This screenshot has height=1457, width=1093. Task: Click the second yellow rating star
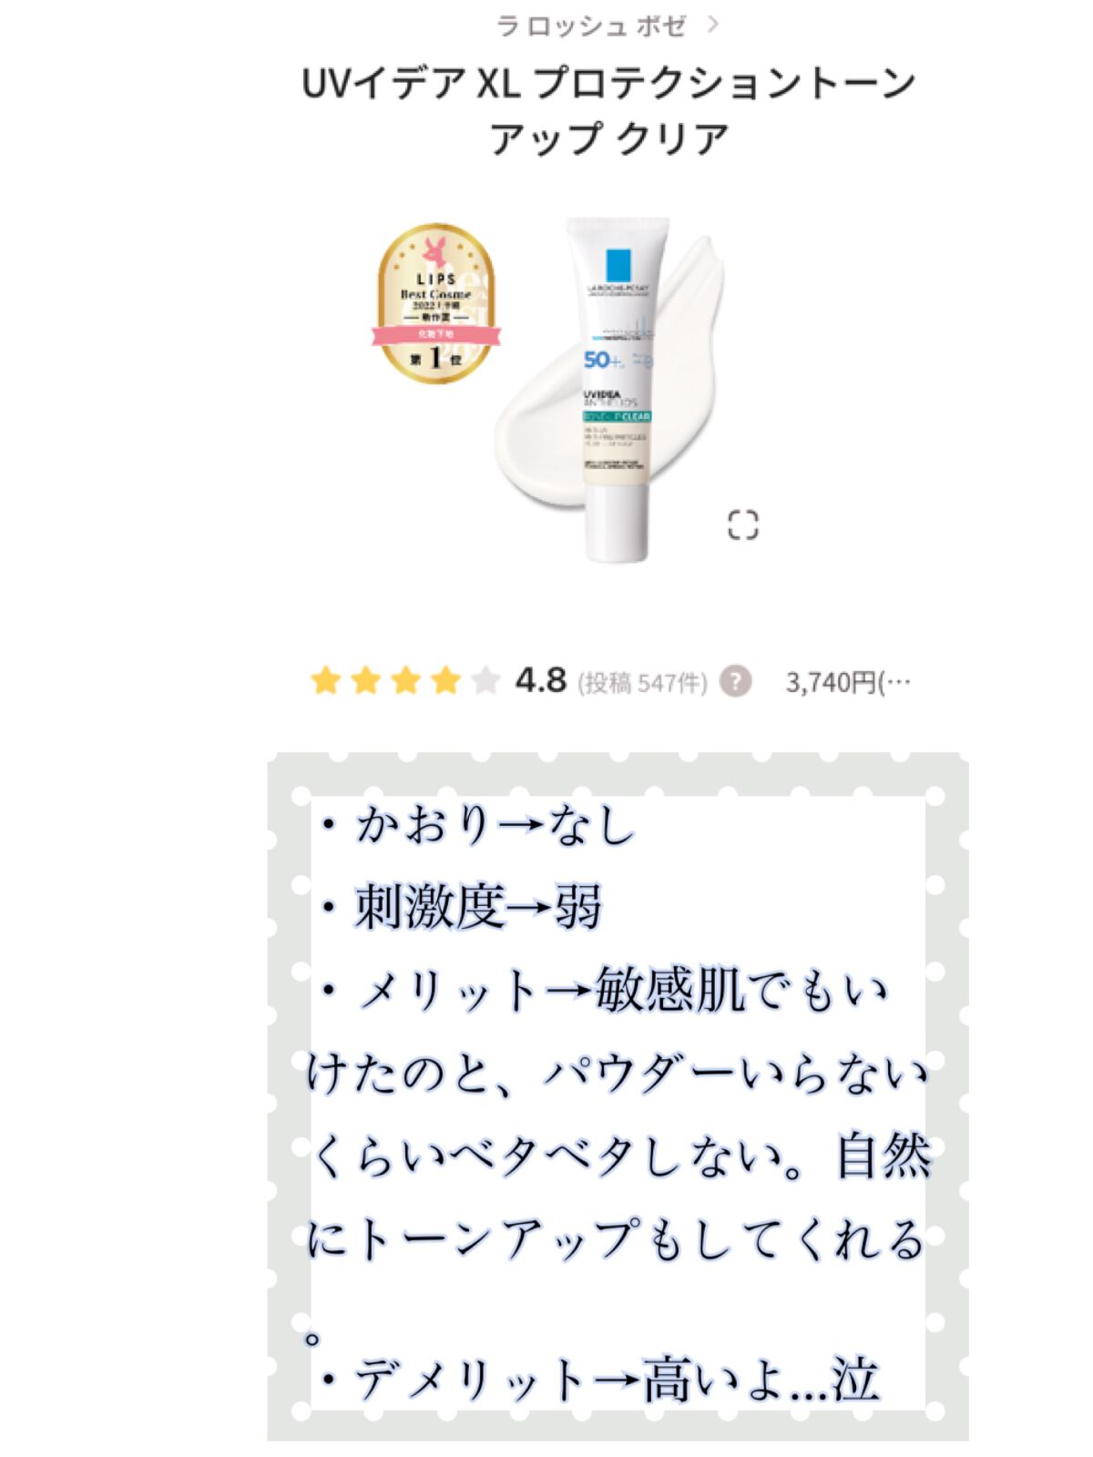click(365, 680)
